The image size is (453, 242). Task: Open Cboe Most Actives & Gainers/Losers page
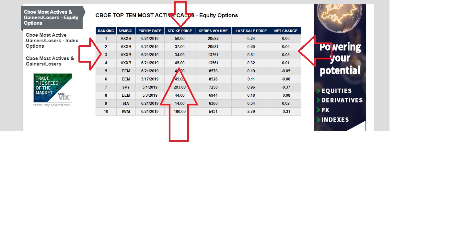click(x=52, y=61)
